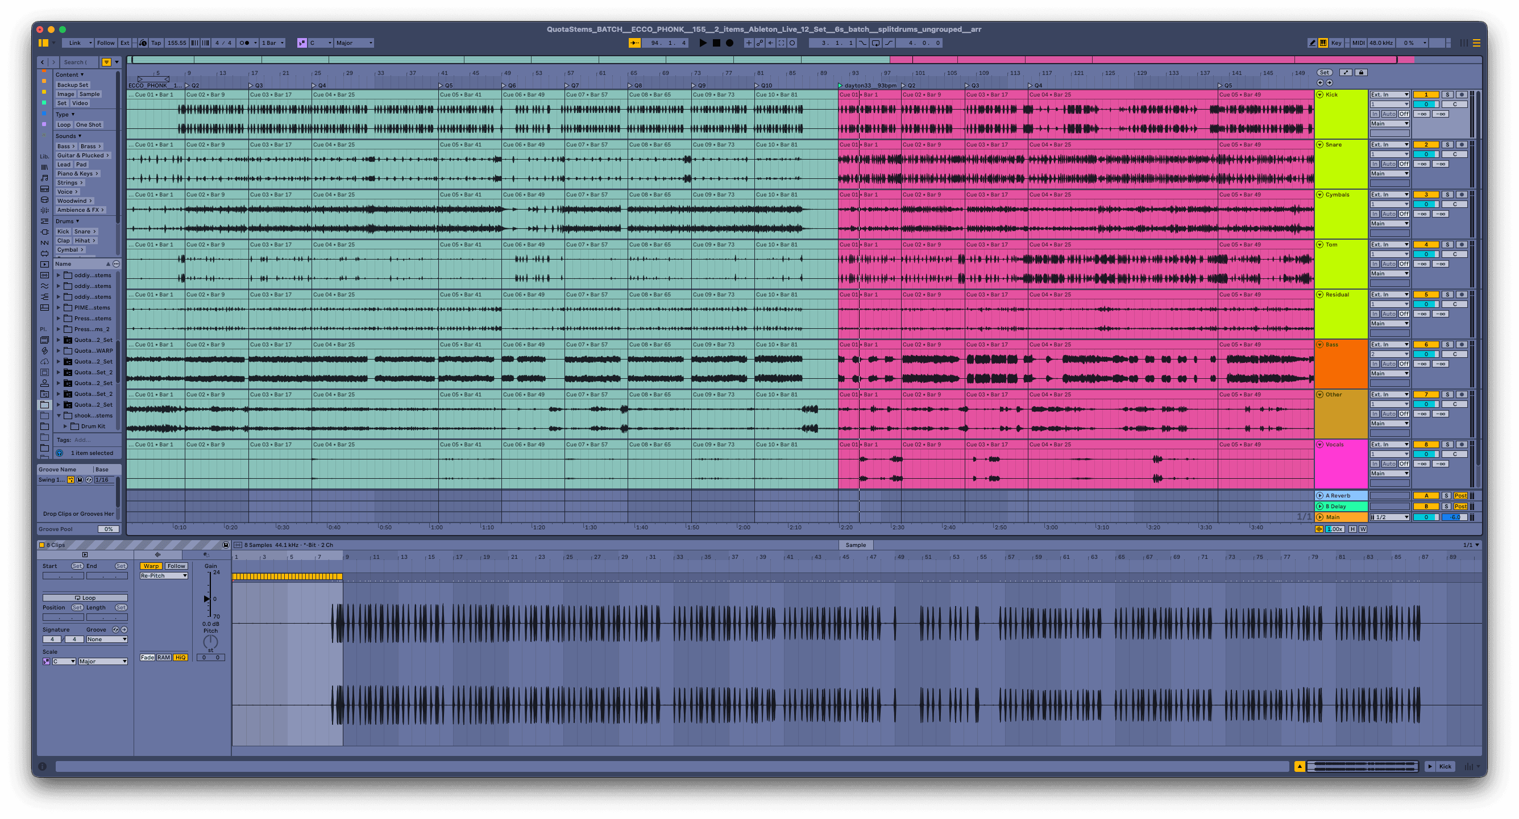Start playback with the Play button

tap(702, 43)
